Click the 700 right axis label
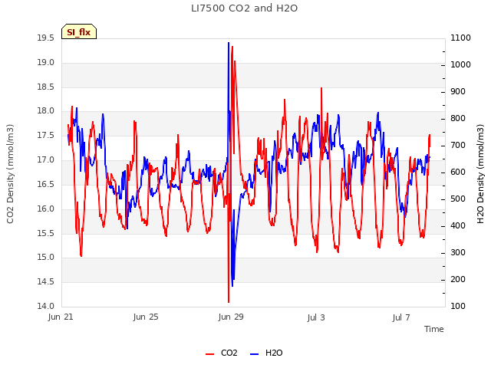 tap(458, 146)
